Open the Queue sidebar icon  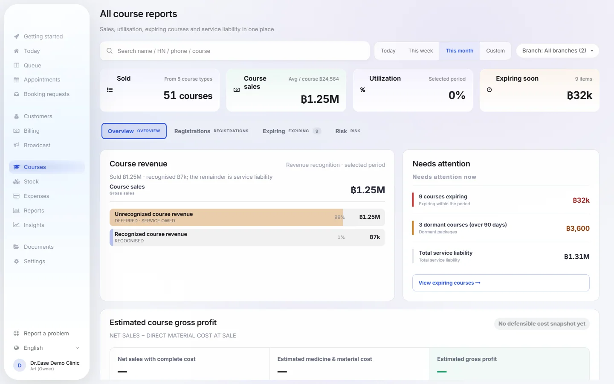16,66
